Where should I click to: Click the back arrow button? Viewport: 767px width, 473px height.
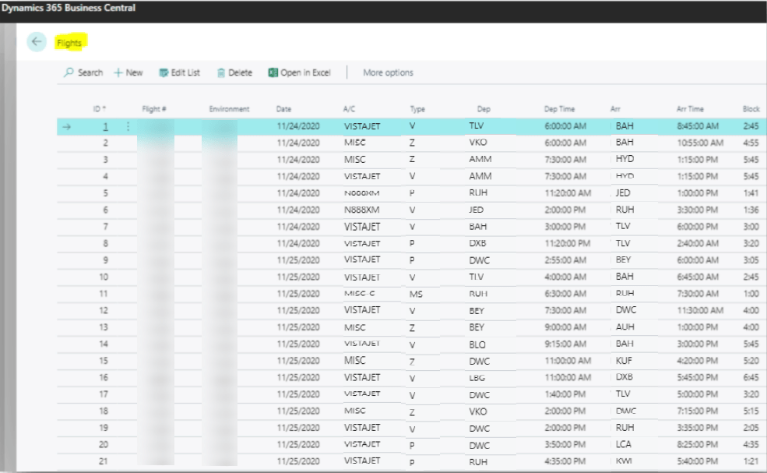37,43
